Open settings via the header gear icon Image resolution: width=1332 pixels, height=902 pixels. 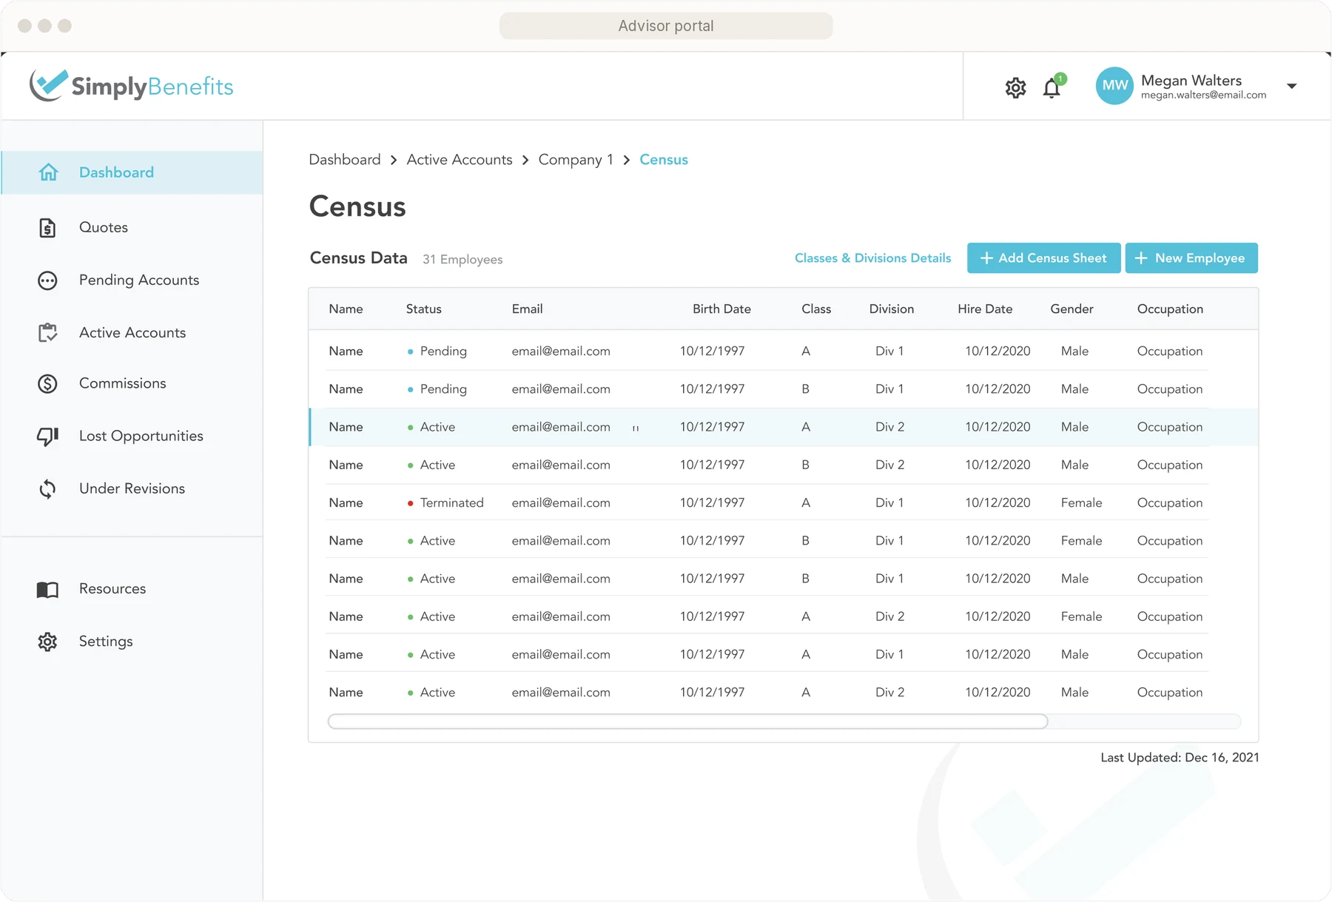pos(1015,87)
